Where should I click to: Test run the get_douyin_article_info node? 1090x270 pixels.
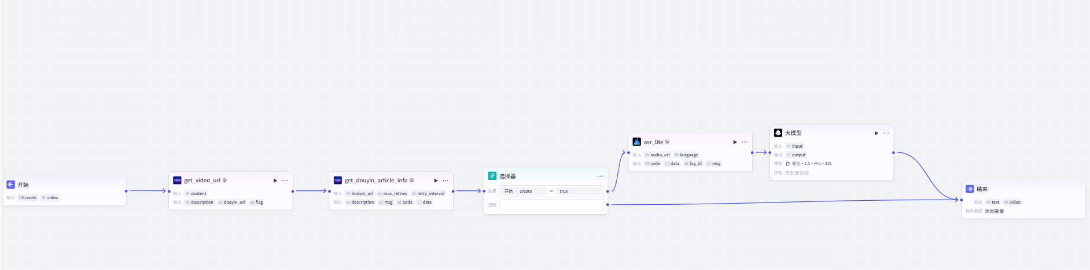(x=436, y=181)
